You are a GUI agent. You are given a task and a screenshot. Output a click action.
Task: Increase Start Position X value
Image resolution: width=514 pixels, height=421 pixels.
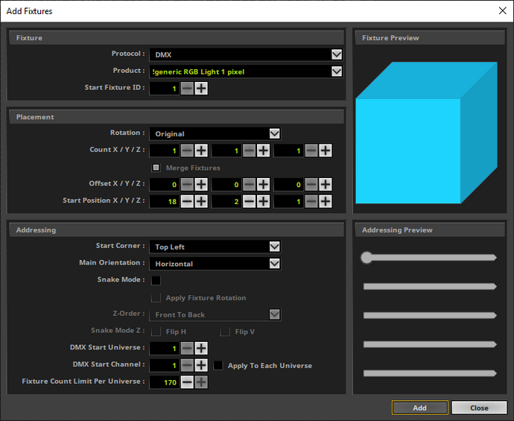click(x=201, y=201)
